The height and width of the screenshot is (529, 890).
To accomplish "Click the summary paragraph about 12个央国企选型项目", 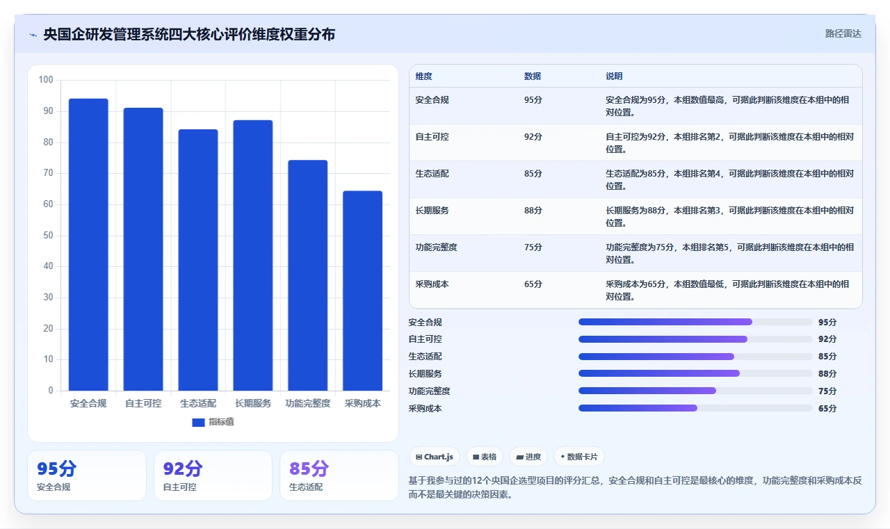I will [636, 487].
